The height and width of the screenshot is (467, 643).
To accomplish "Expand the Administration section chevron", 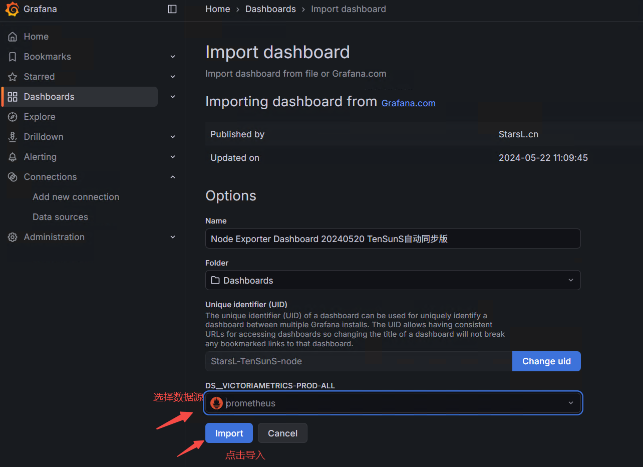I will tap(173, 237).
